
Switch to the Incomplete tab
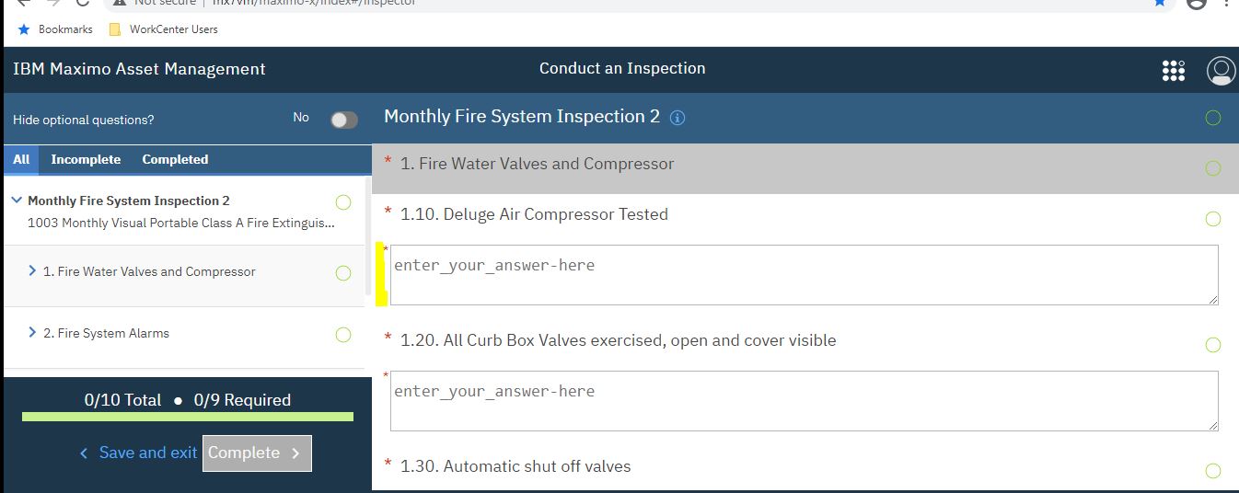tap(86, 159)
